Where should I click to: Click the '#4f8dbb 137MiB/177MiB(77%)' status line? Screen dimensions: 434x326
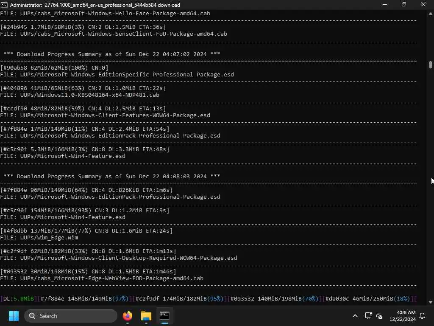(86, 230)
